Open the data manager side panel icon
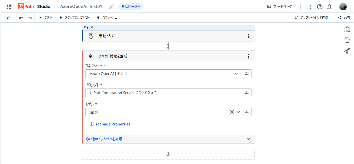 (x=347, y=40)
